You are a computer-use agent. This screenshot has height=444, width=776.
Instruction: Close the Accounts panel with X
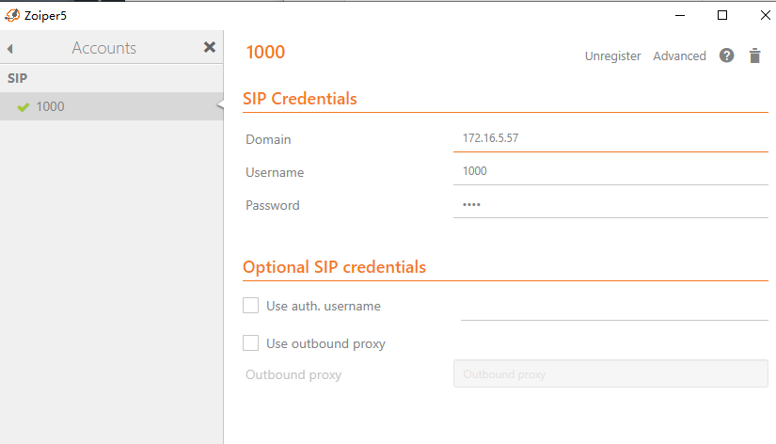tap(210, 48)
